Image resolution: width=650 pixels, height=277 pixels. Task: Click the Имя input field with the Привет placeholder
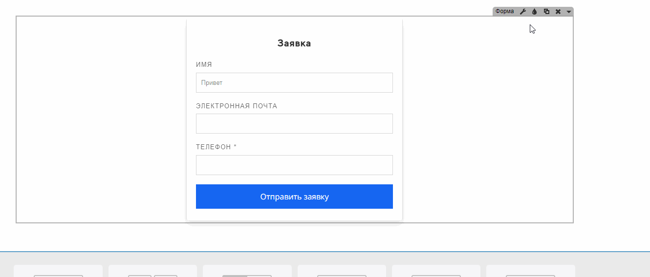(294, 83)
